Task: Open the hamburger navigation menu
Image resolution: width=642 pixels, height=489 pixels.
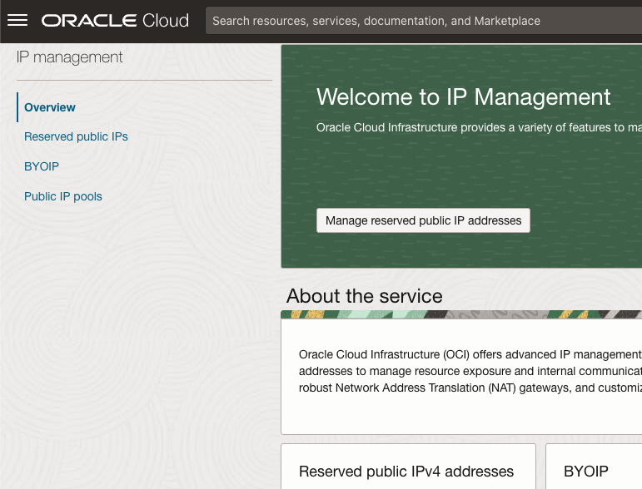Action: tap(17, 20)
